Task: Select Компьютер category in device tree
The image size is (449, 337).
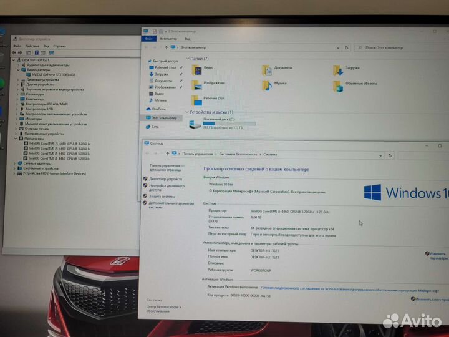Action: pyautogui.click(x=34, y=99)
